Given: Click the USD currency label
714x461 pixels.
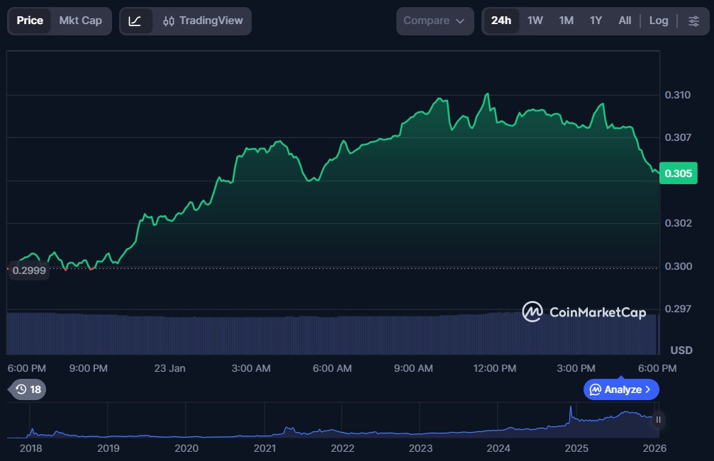Looking at the screenshot, I should (x=681, y=351).
